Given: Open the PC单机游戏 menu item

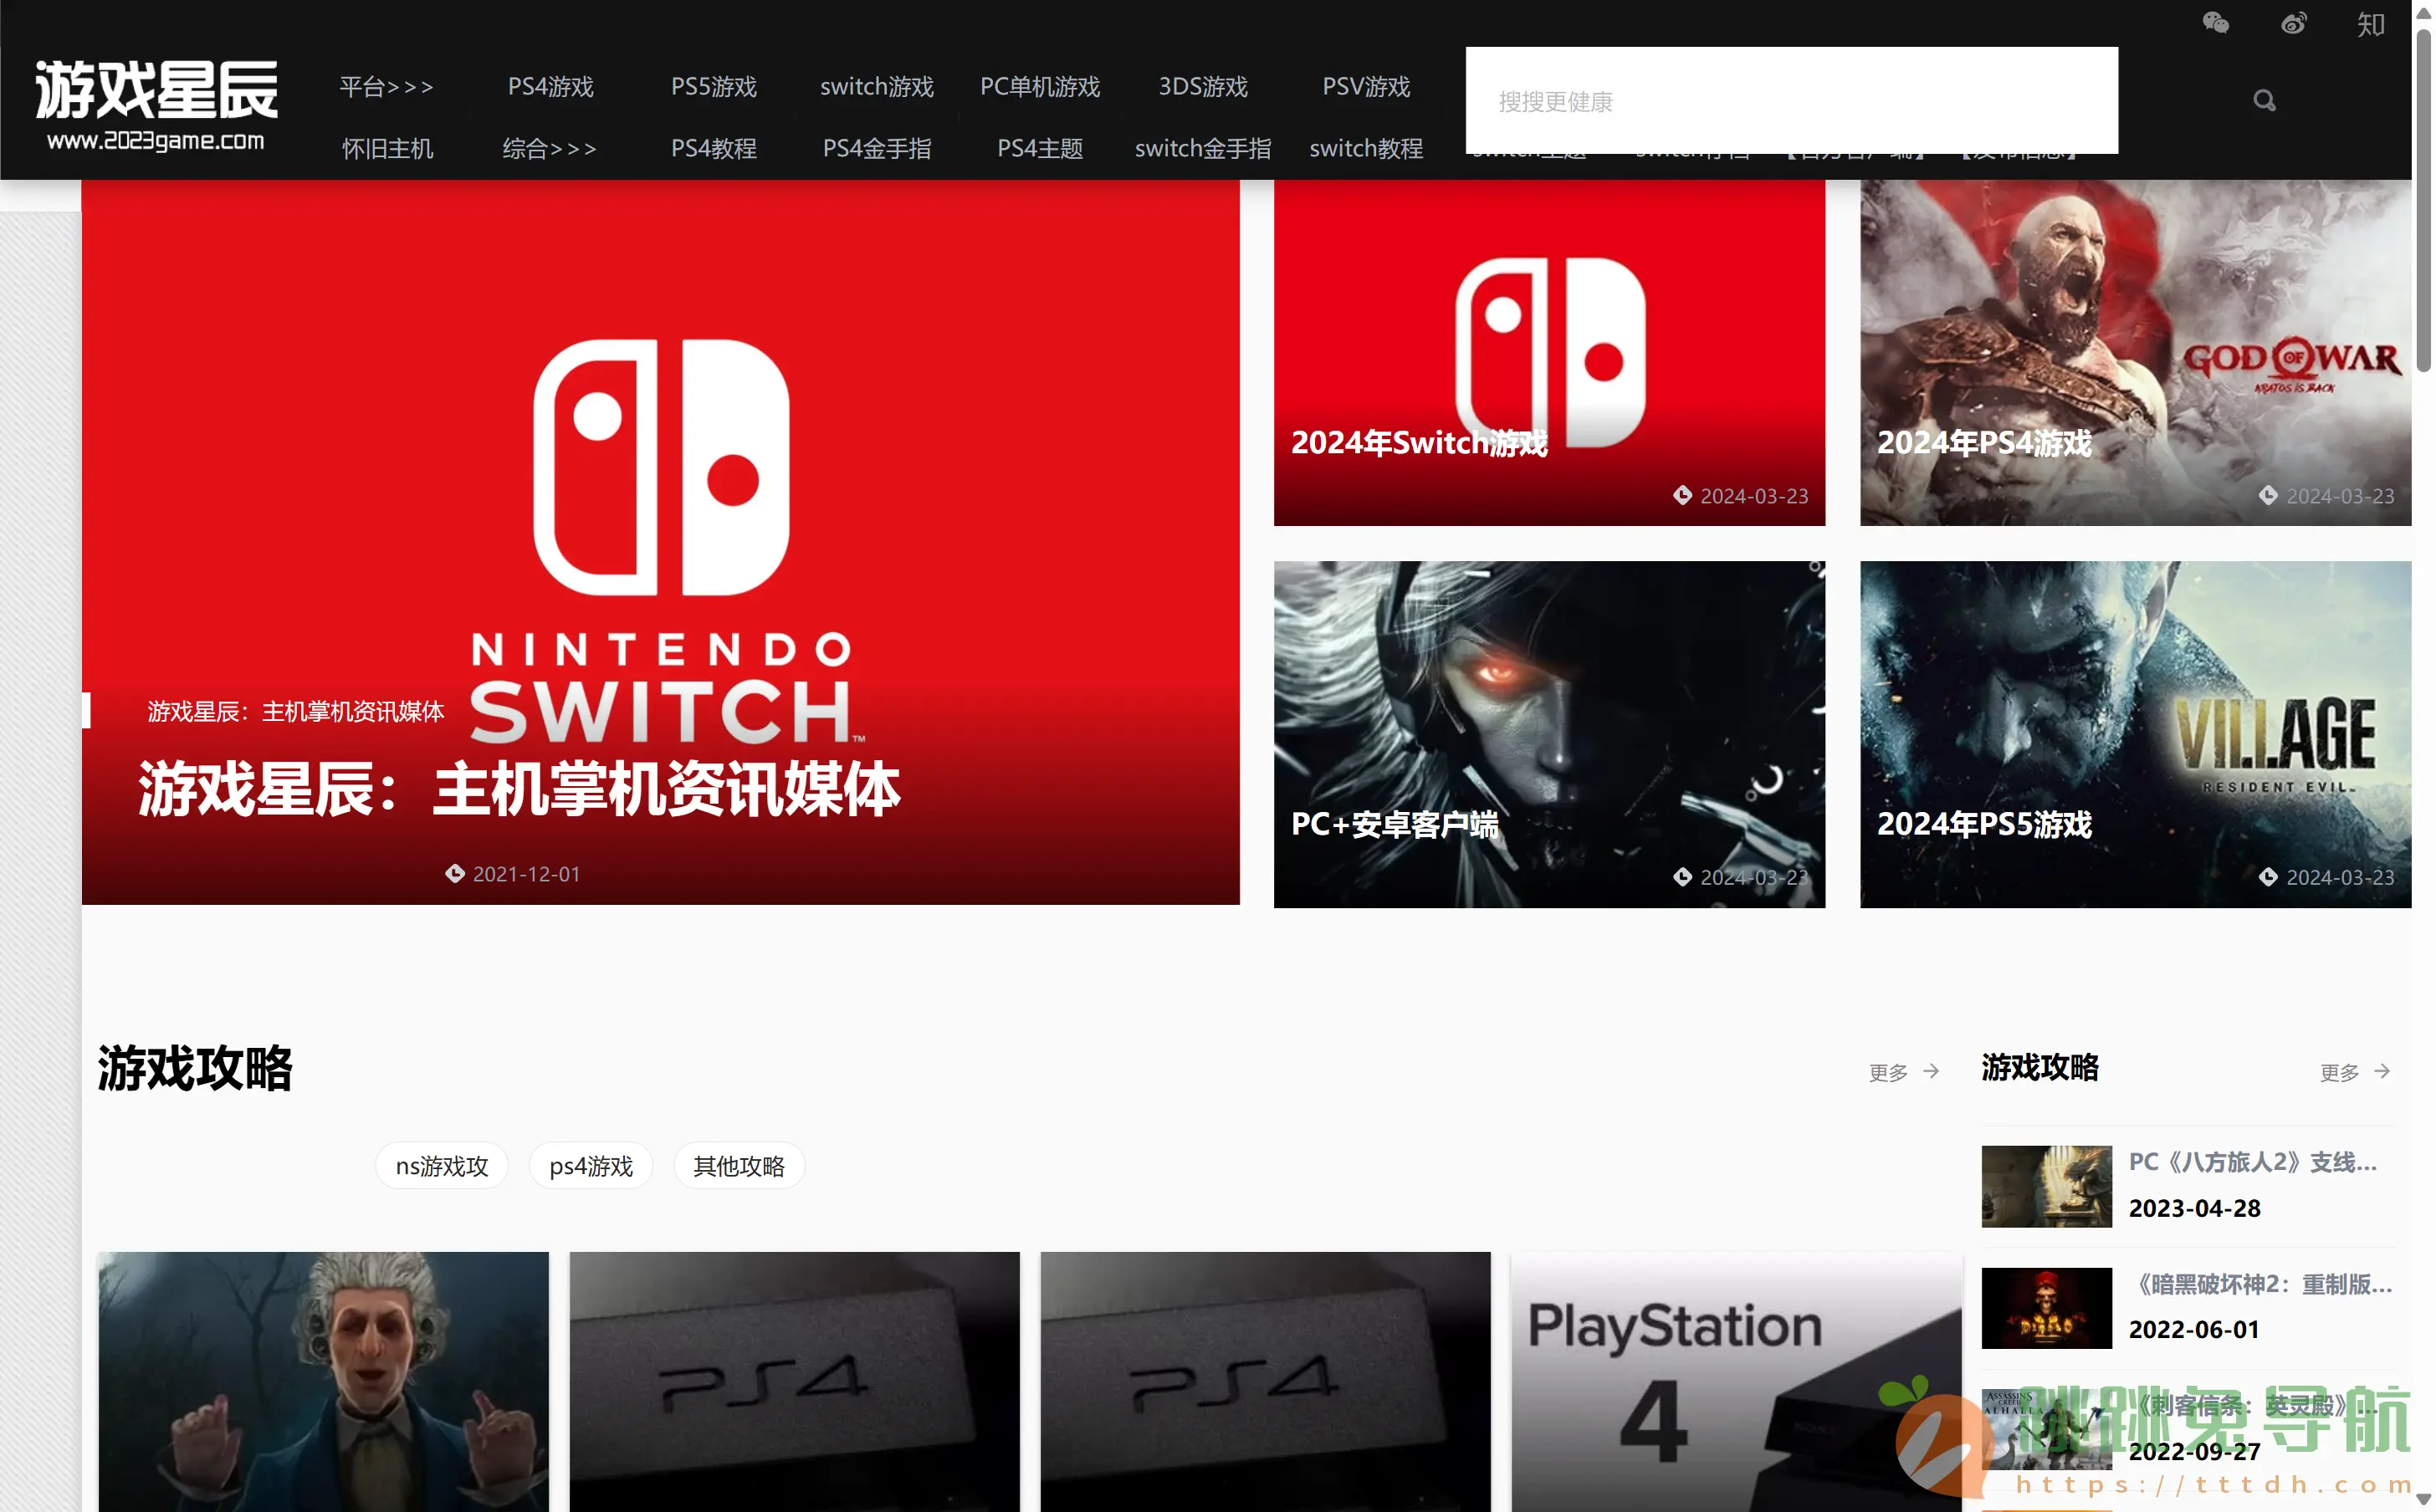Looking at the screenshot, I should point(1039,87).
